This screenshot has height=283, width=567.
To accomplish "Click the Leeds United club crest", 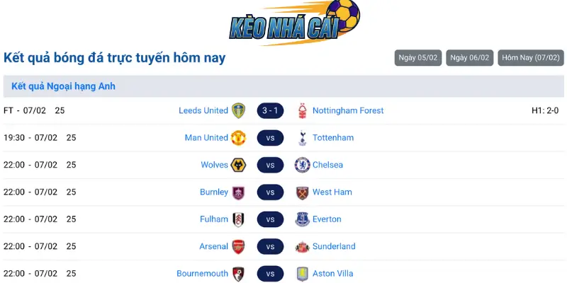I will pos(239,110).
